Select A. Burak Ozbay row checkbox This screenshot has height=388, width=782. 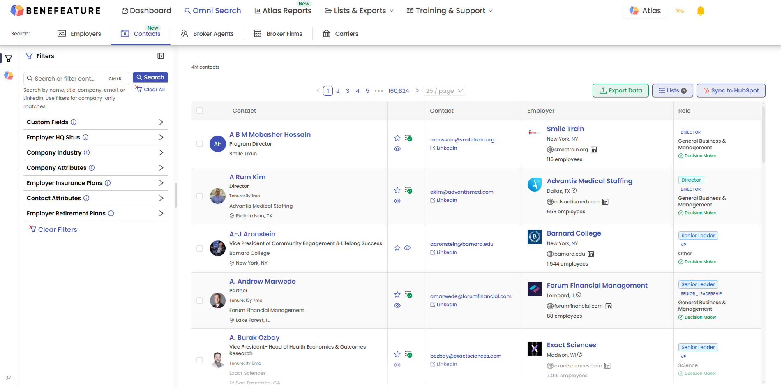(x=200, y=360)
